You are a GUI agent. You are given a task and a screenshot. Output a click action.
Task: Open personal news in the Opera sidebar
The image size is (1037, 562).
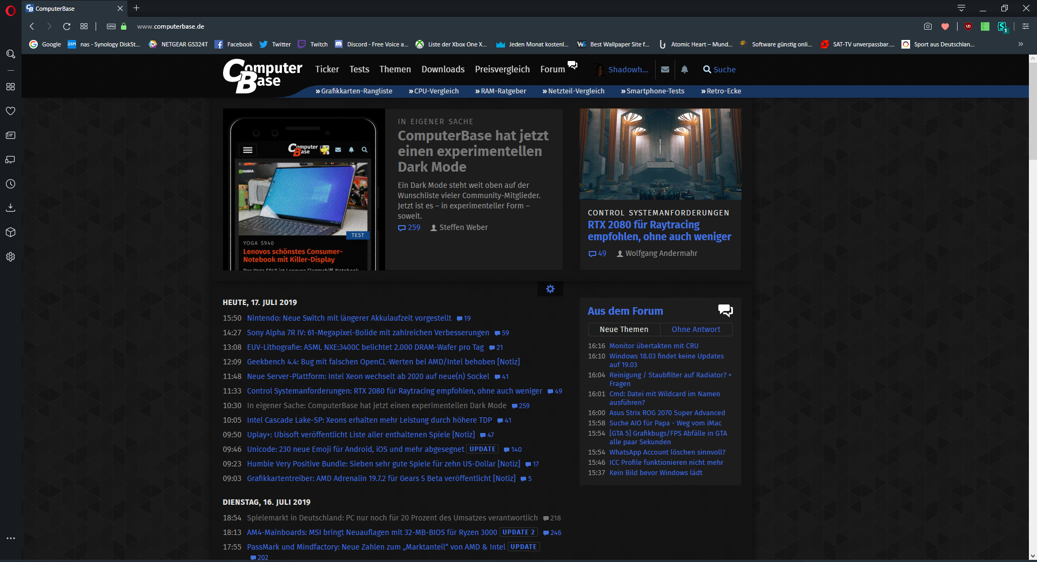click(x=10, y=136)
